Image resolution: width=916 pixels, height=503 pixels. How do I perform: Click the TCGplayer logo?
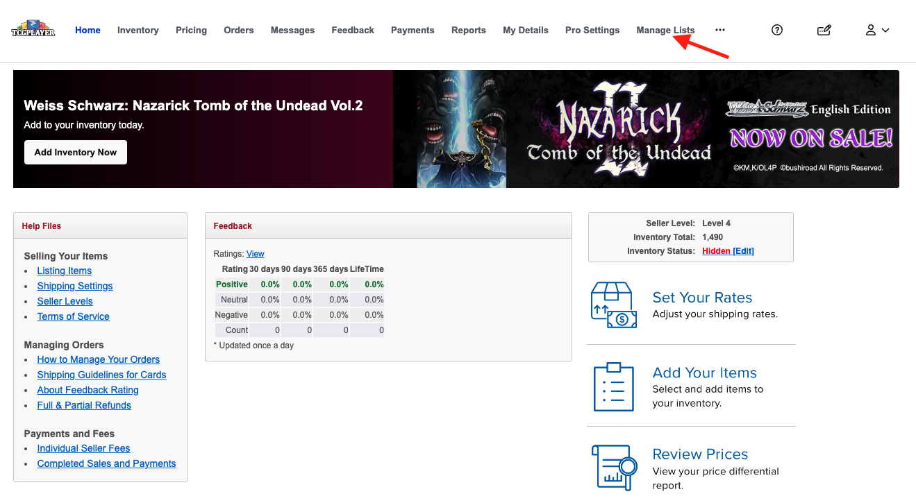coord(33,30)
